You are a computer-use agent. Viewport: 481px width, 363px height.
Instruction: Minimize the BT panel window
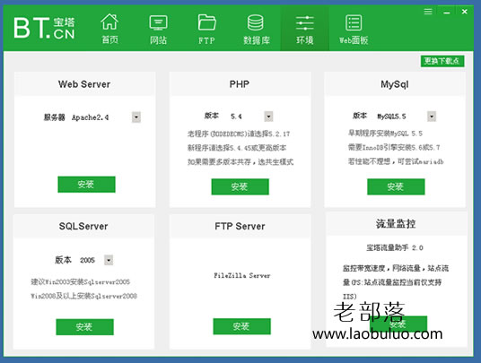tap(447, 13)
